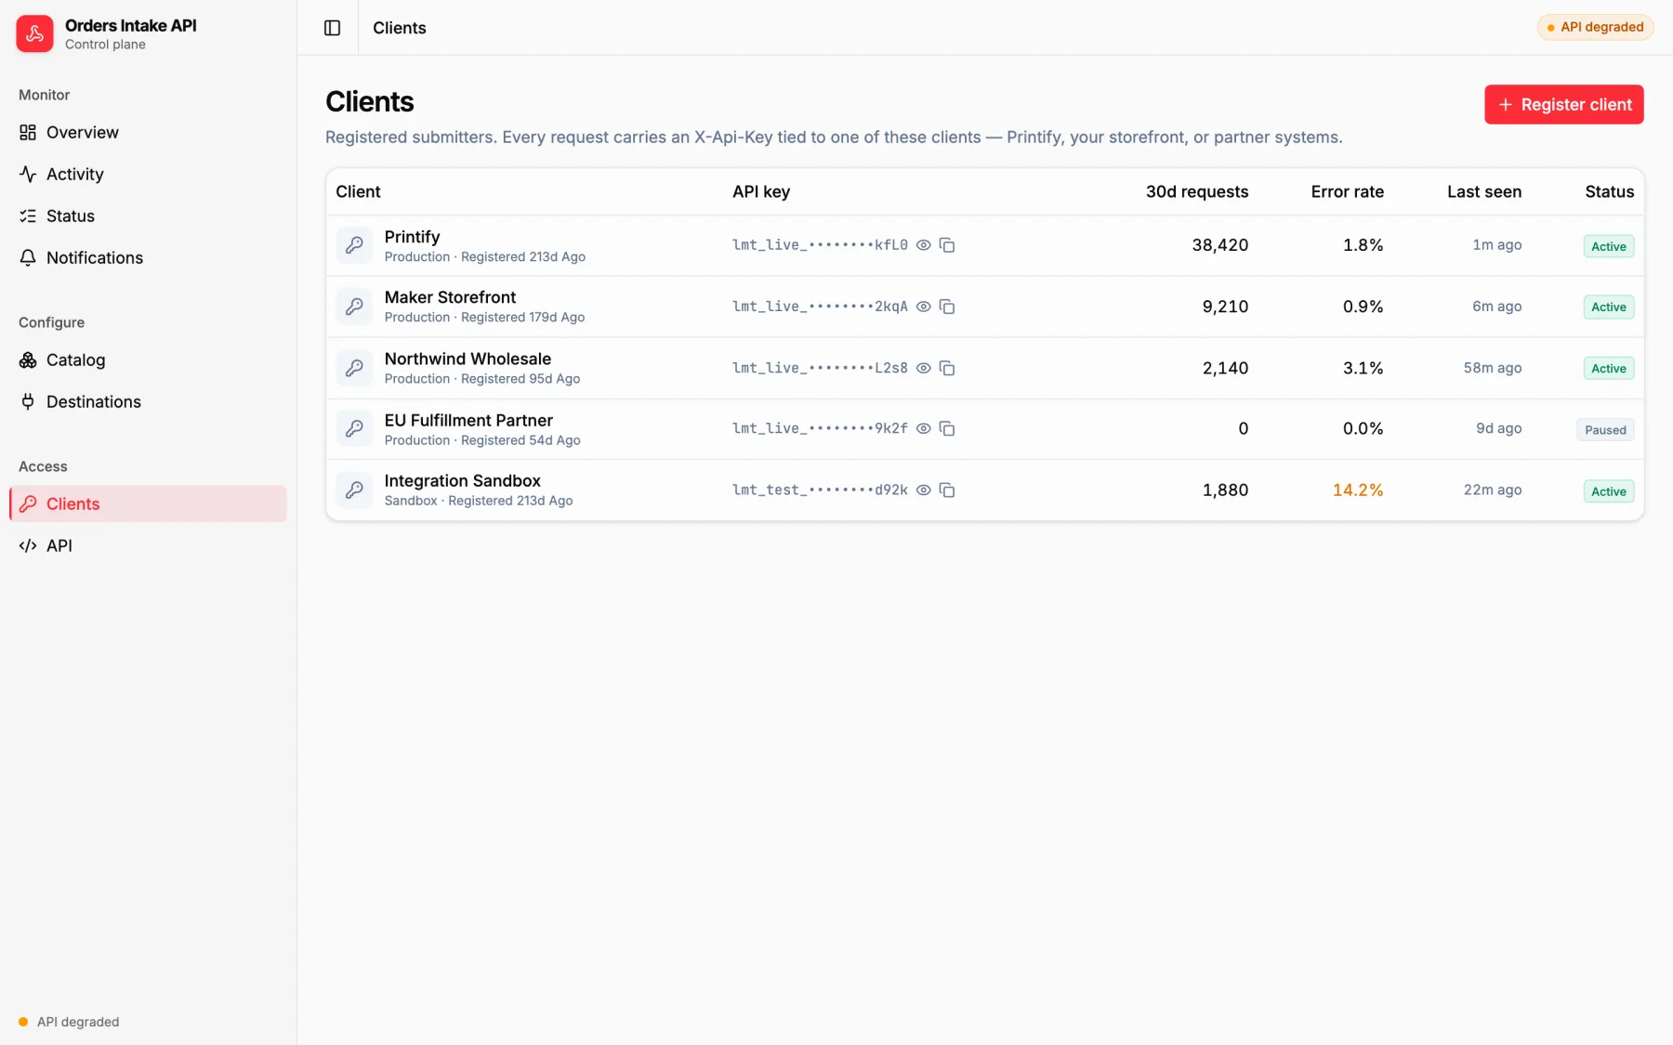Open Catalog in the sidebar
This screenshot has height=1045, width=1673.
(x=148, y=359)
